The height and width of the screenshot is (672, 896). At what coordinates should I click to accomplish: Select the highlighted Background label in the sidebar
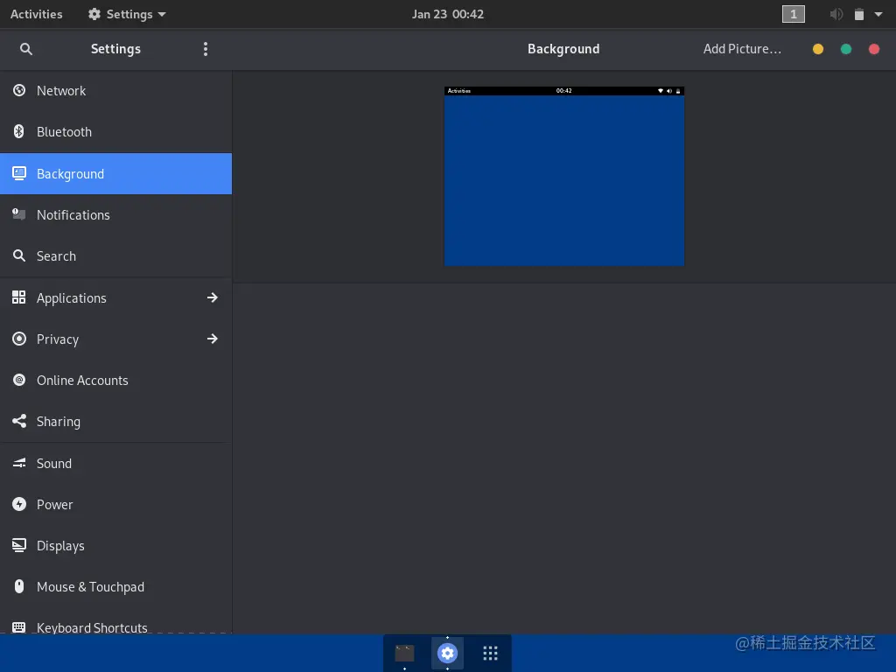[70, 174]
